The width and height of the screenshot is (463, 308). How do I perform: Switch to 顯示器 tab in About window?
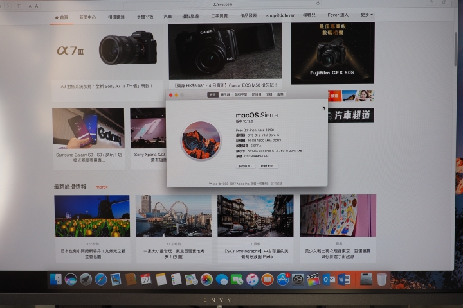[225, 94]
